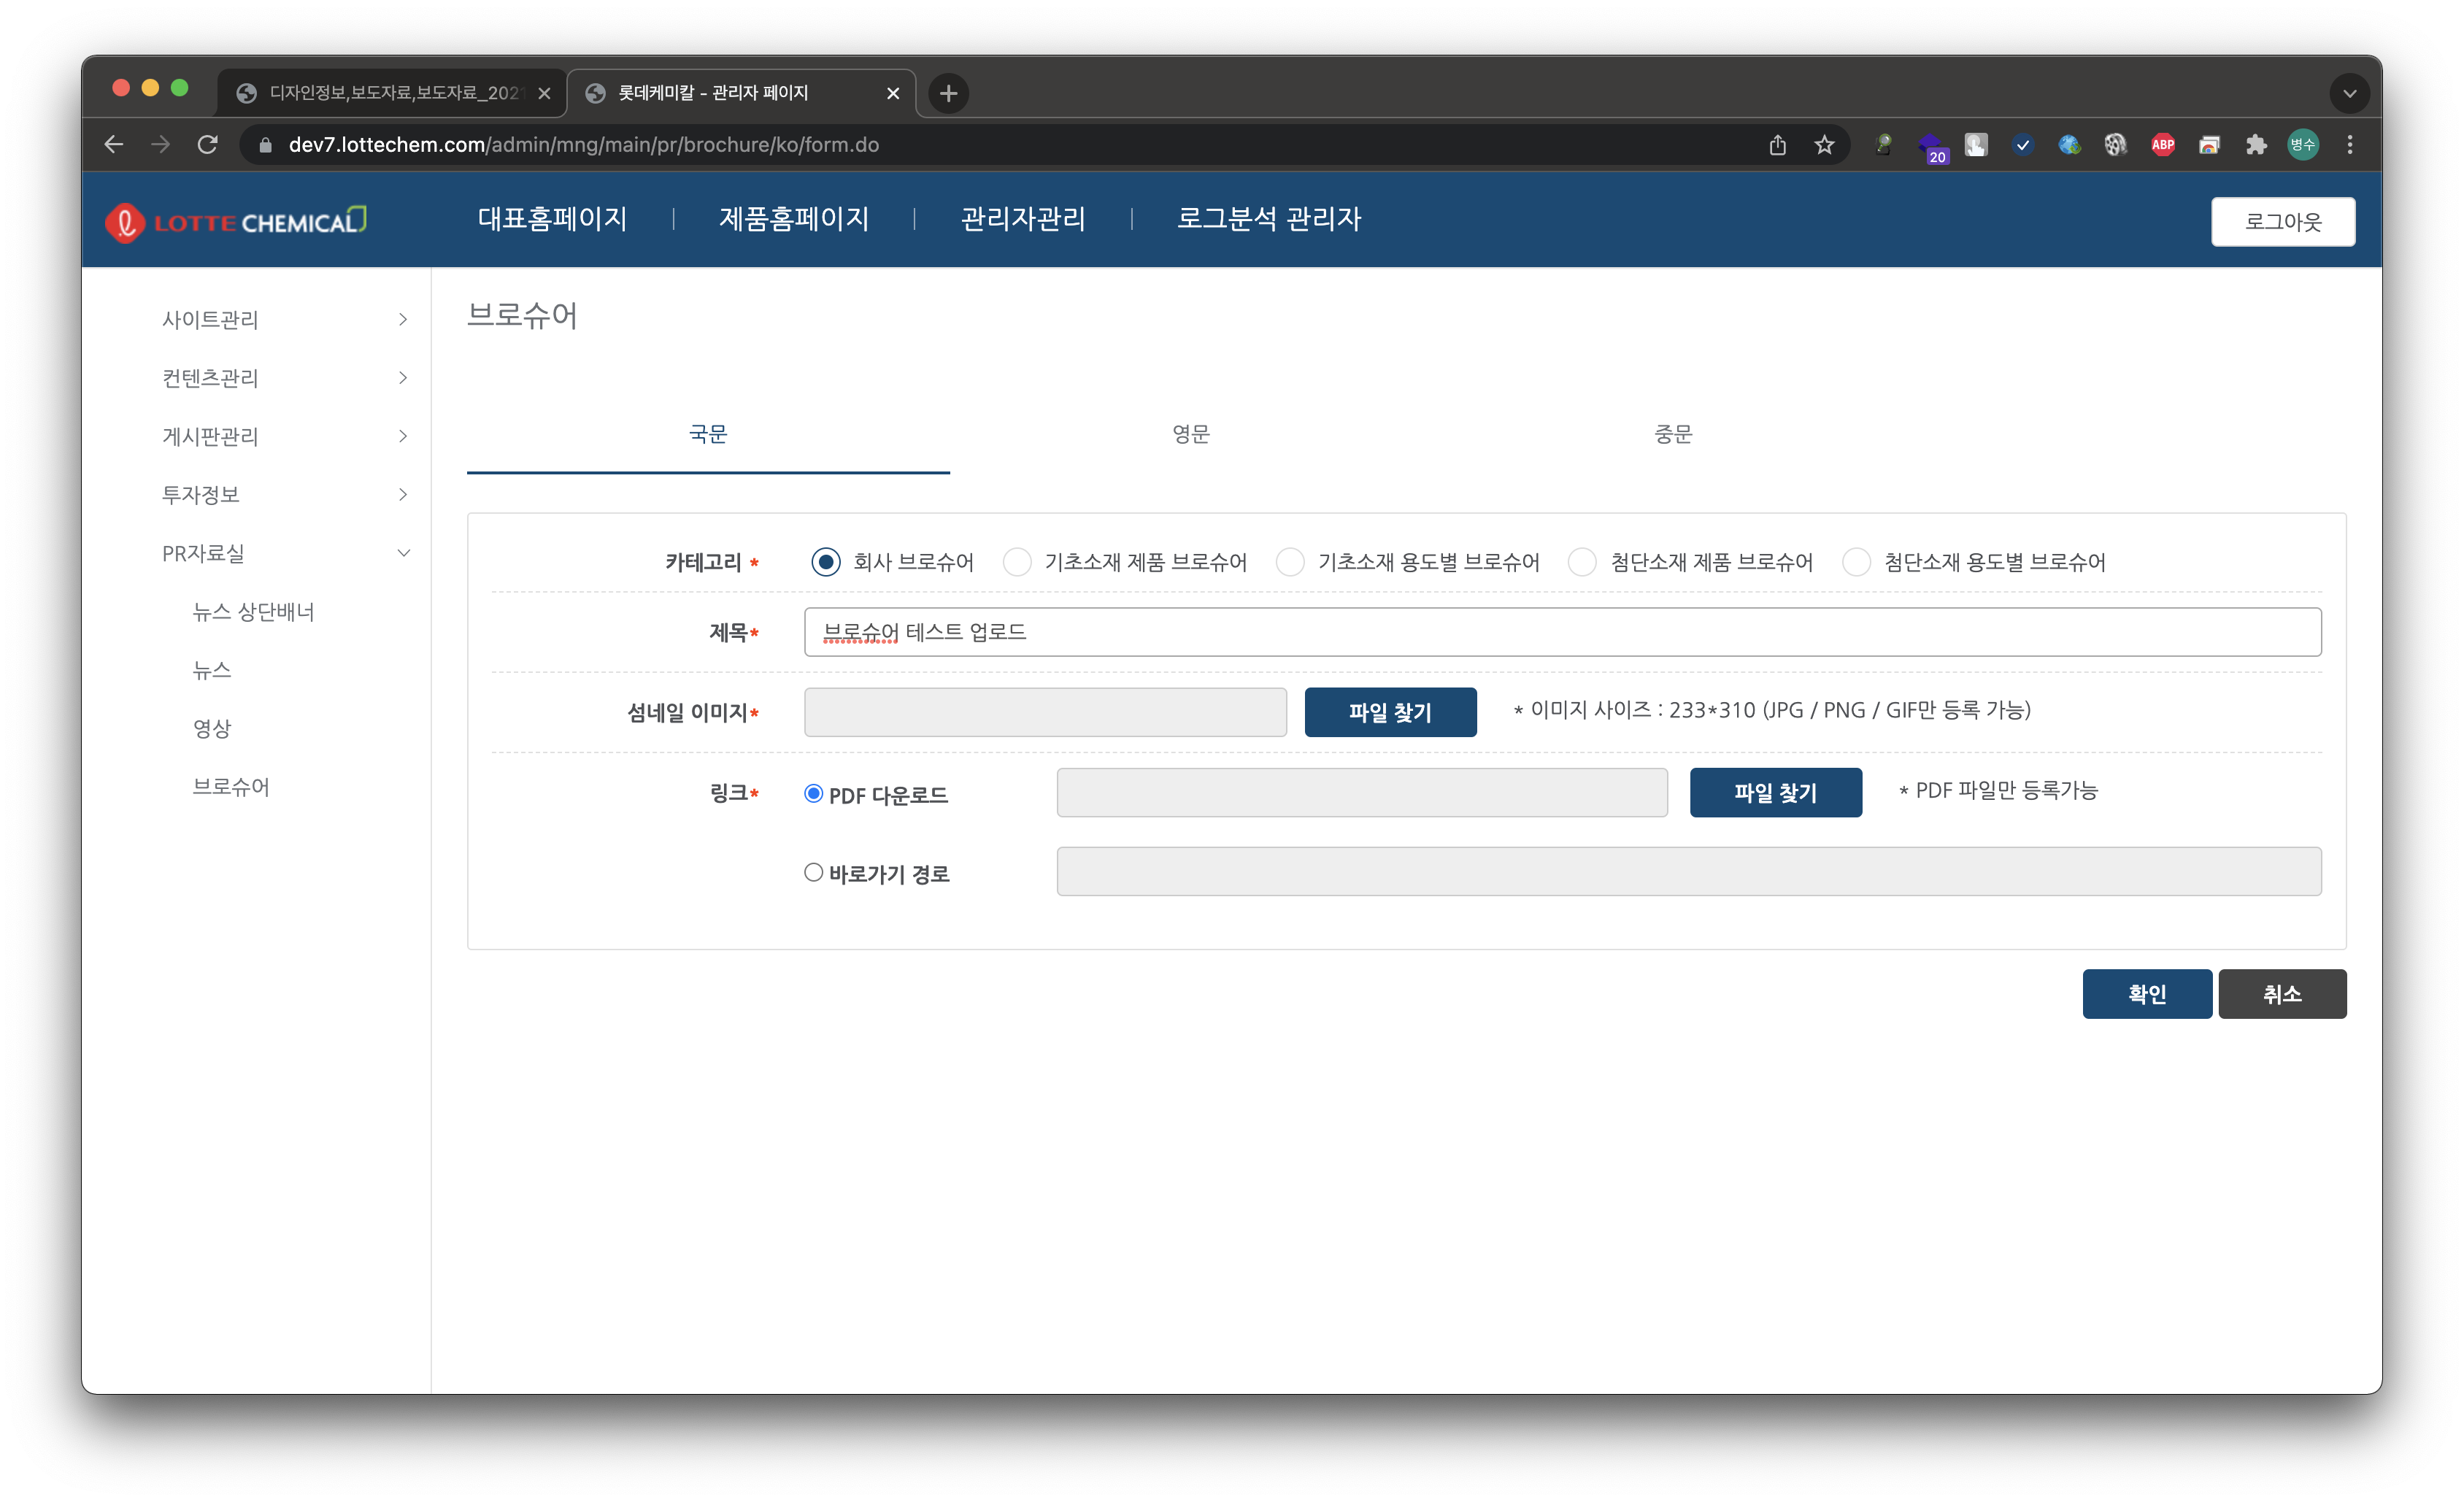Click the 제목 title input field
2464x1502 pixels.
tap(1562, 632)
